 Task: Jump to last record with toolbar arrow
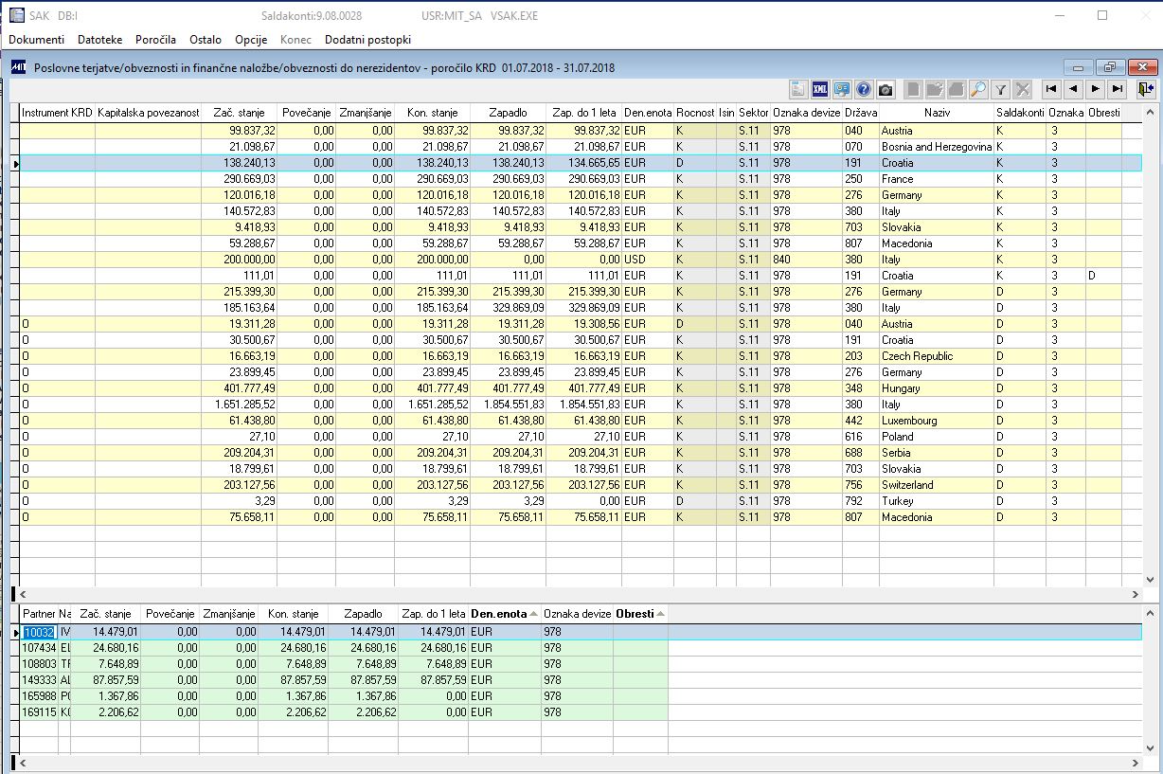click(x=1118, y=89)
